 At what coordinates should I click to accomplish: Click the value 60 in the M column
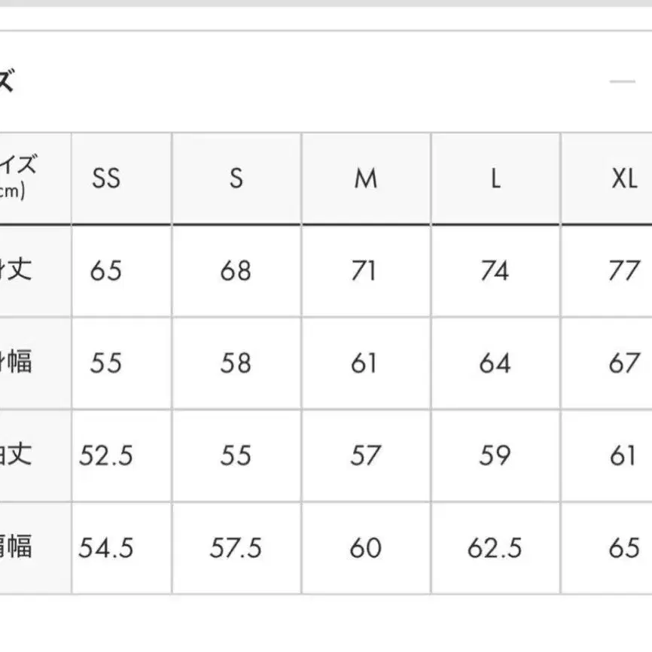click(365, 548)
